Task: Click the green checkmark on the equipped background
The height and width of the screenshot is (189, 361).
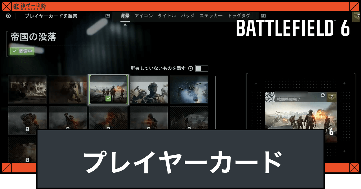Action: coord(108,98)
